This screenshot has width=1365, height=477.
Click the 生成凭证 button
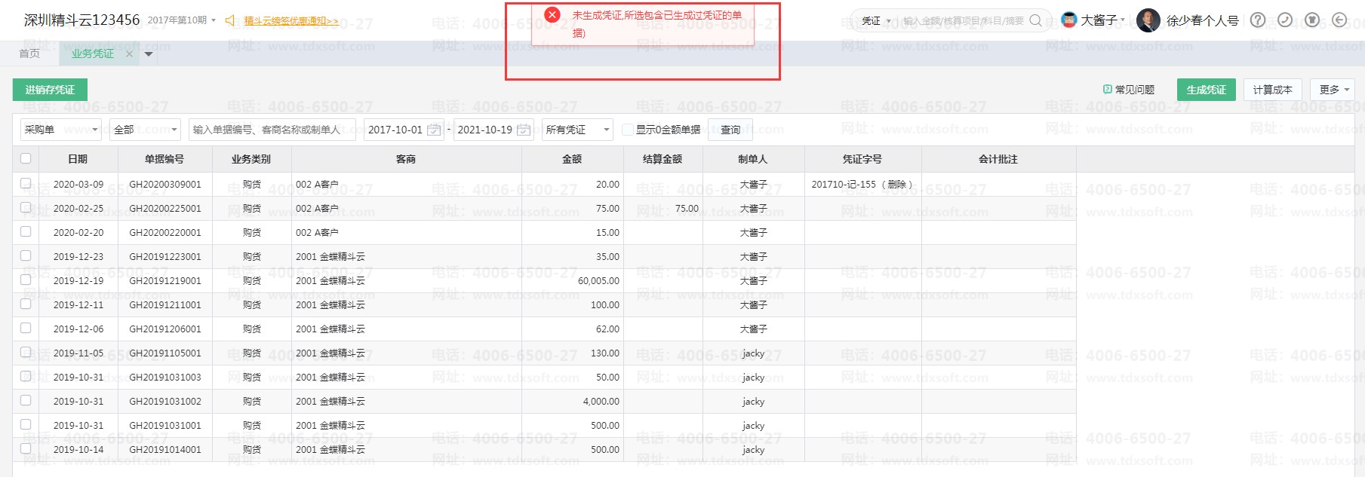1206,90
